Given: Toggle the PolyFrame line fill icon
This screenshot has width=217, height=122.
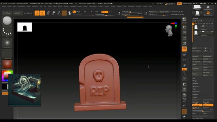Looking at the screenshot, I should [x=184, y=100].
